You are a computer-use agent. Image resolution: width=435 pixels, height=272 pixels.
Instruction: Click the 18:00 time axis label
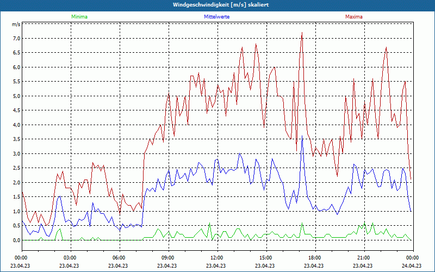click(314, 258)
